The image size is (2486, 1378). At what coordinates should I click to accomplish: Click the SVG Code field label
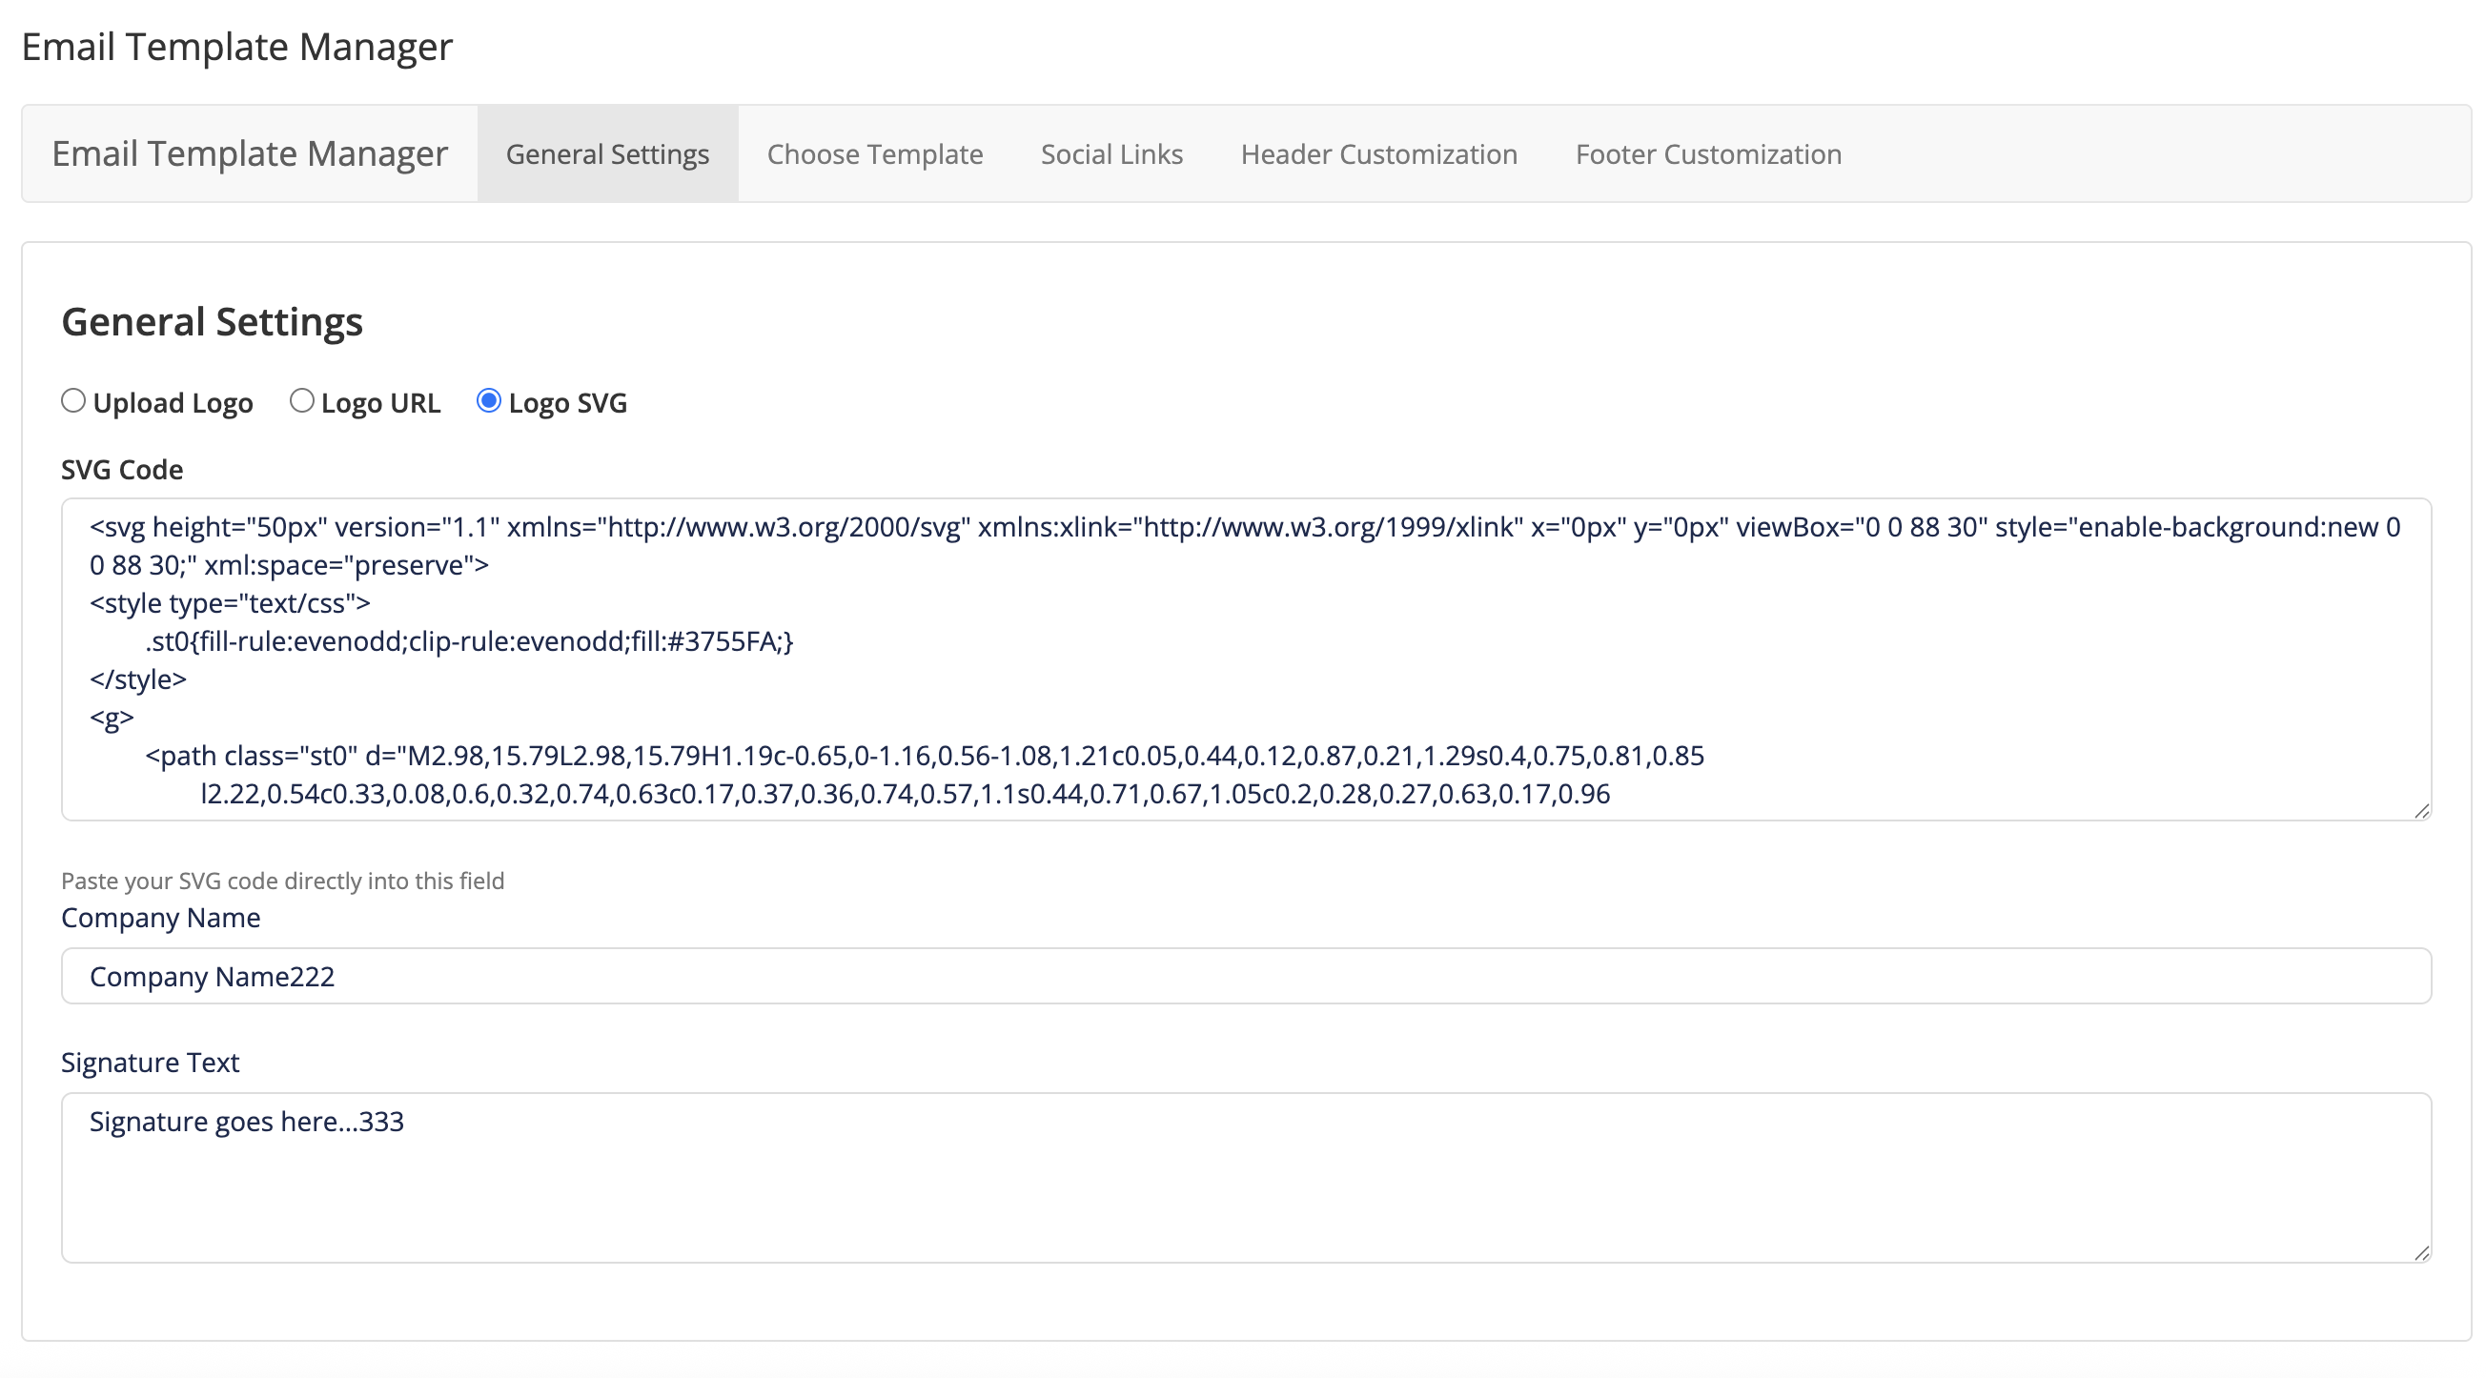click(x=122, y=470)
